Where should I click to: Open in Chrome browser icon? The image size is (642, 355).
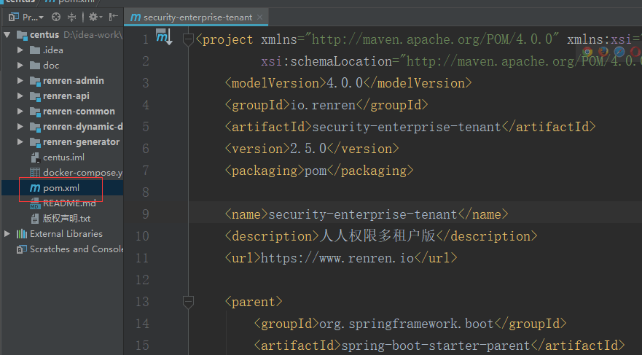587,52
